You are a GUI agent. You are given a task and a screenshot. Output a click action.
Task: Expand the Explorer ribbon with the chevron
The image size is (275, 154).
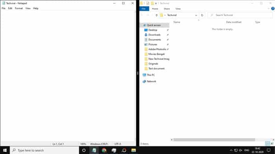pos(268,9)
